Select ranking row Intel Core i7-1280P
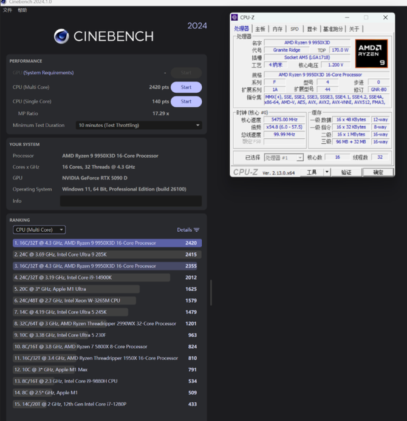 pos(107,405)
